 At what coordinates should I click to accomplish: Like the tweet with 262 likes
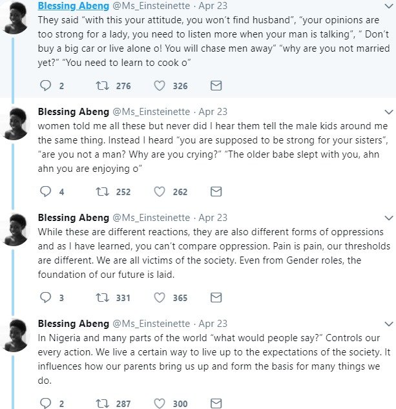pyautogui.click(x=159, y=191)
